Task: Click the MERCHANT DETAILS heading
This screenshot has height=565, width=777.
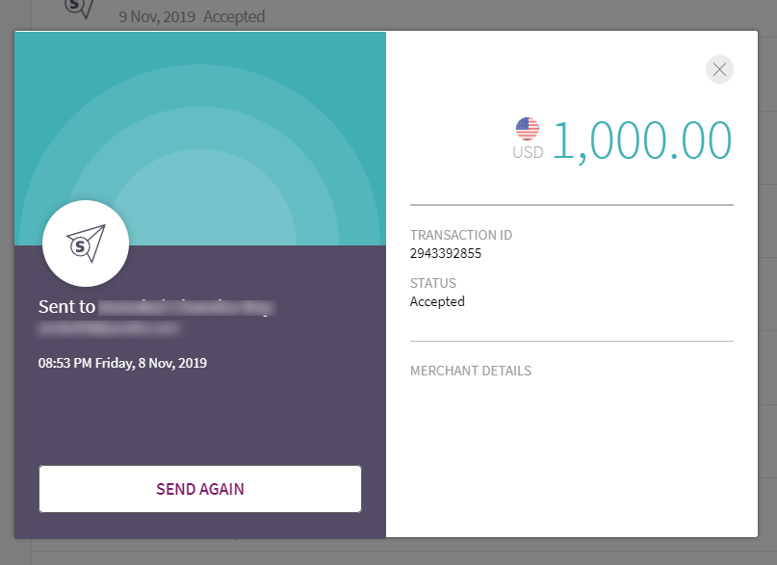Action: point(471,371)
